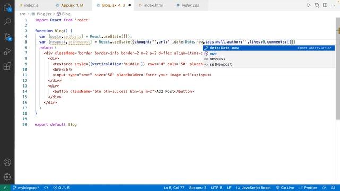Viewport: 340px width, 191px height.
Task: Start Go Live server
Action: coord(285,188)
